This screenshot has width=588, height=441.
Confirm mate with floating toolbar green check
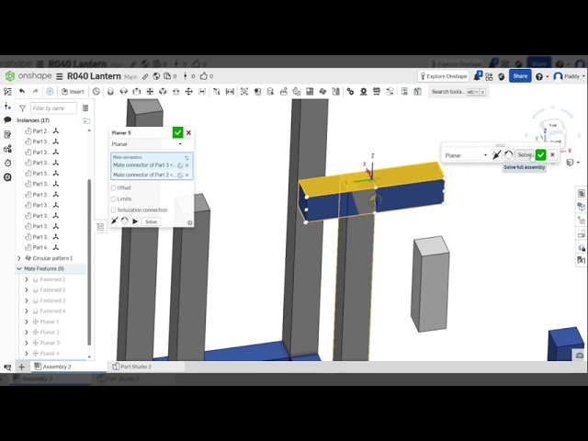tap(540, 155)
